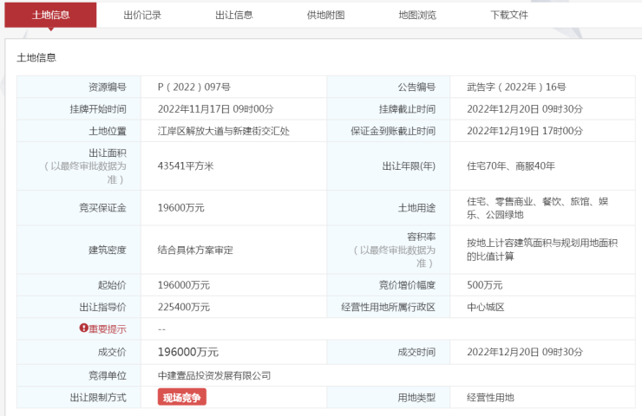Click the deposit amount 19600万元

pyautogui.click(x=181, y=208)
